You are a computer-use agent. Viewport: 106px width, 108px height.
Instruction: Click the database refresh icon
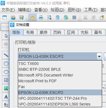pyautogui.click(x=66, y=17)
